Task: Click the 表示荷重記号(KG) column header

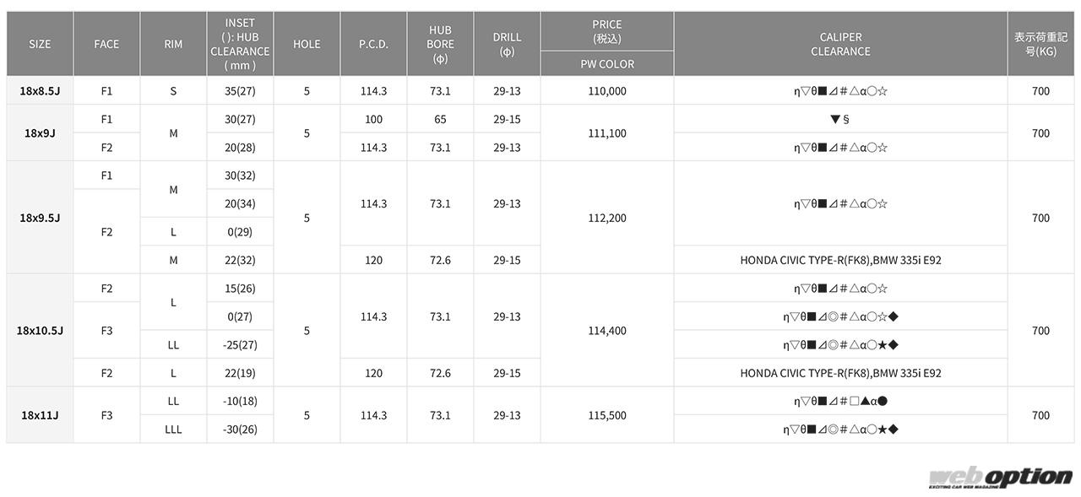Action: point(1040,44)
